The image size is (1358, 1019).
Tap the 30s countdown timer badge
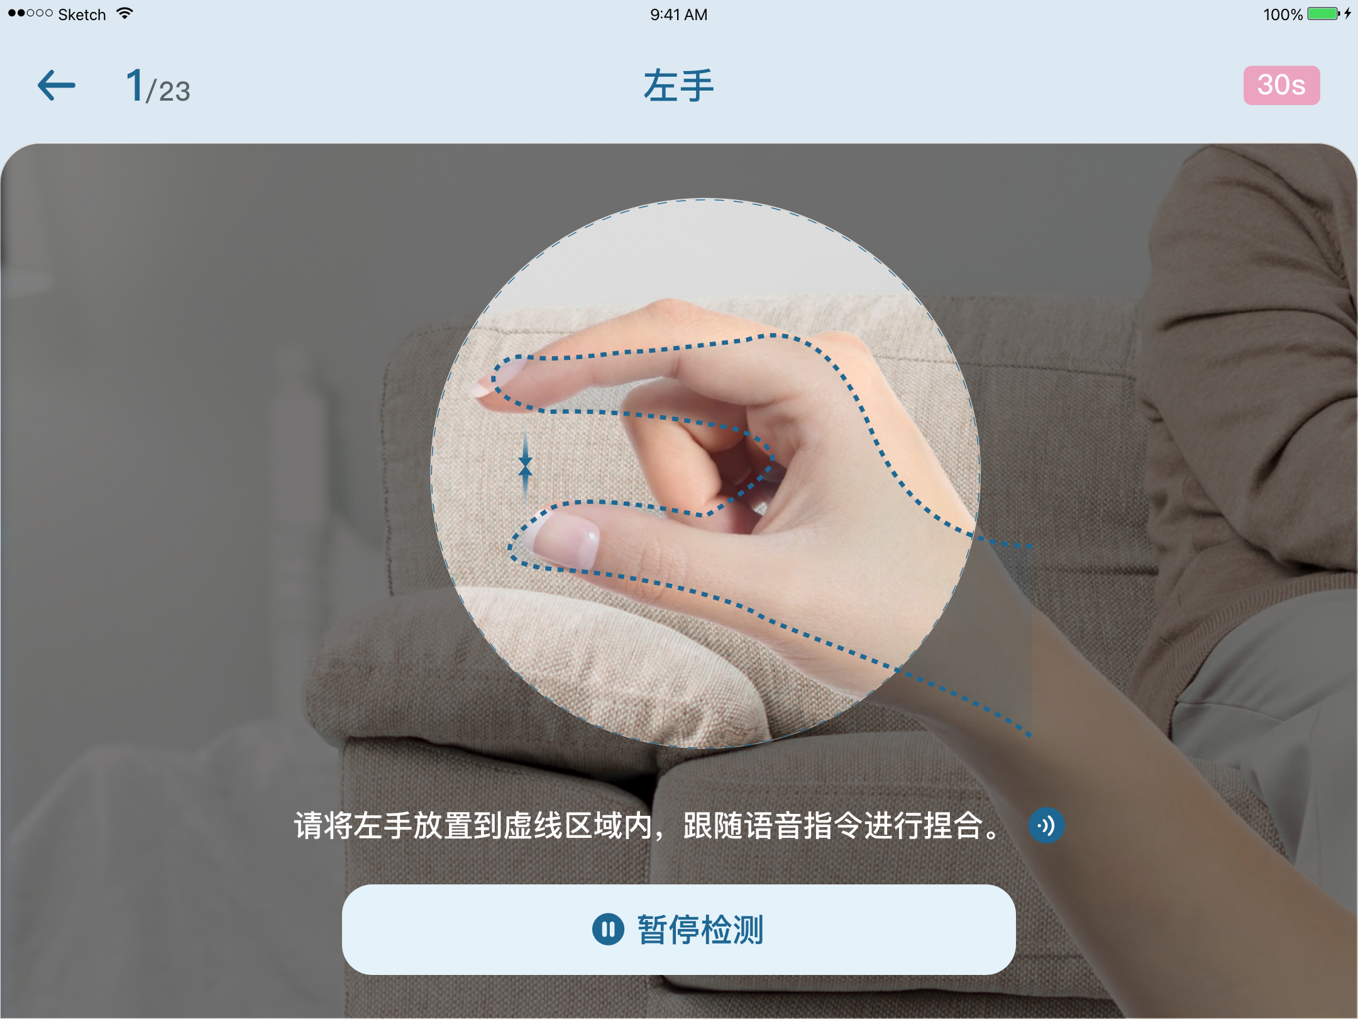(x=1281, y=86)
